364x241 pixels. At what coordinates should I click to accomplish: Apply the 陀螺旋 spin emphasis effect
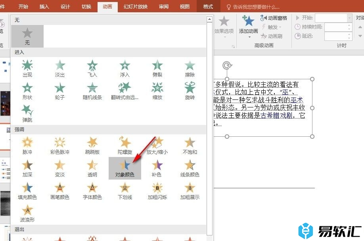[x=125, y=145]
